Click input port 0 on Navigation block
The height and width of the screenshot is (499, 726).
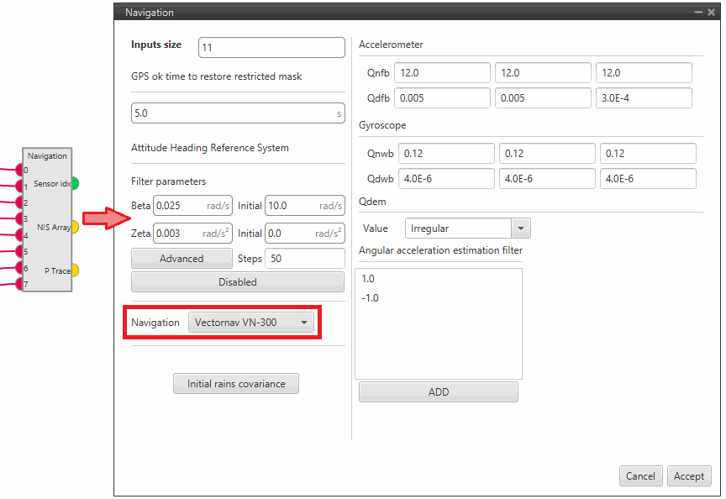(x=24, y=171)
